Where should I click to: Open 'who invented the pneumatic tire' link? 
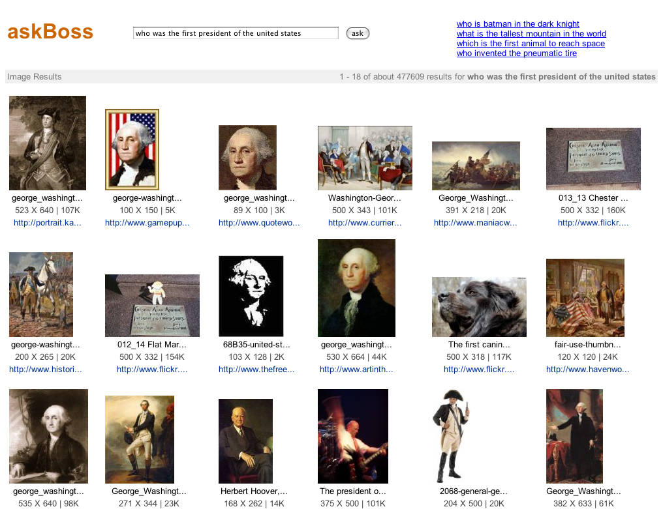pyautogui.click(x=516, y=53)
